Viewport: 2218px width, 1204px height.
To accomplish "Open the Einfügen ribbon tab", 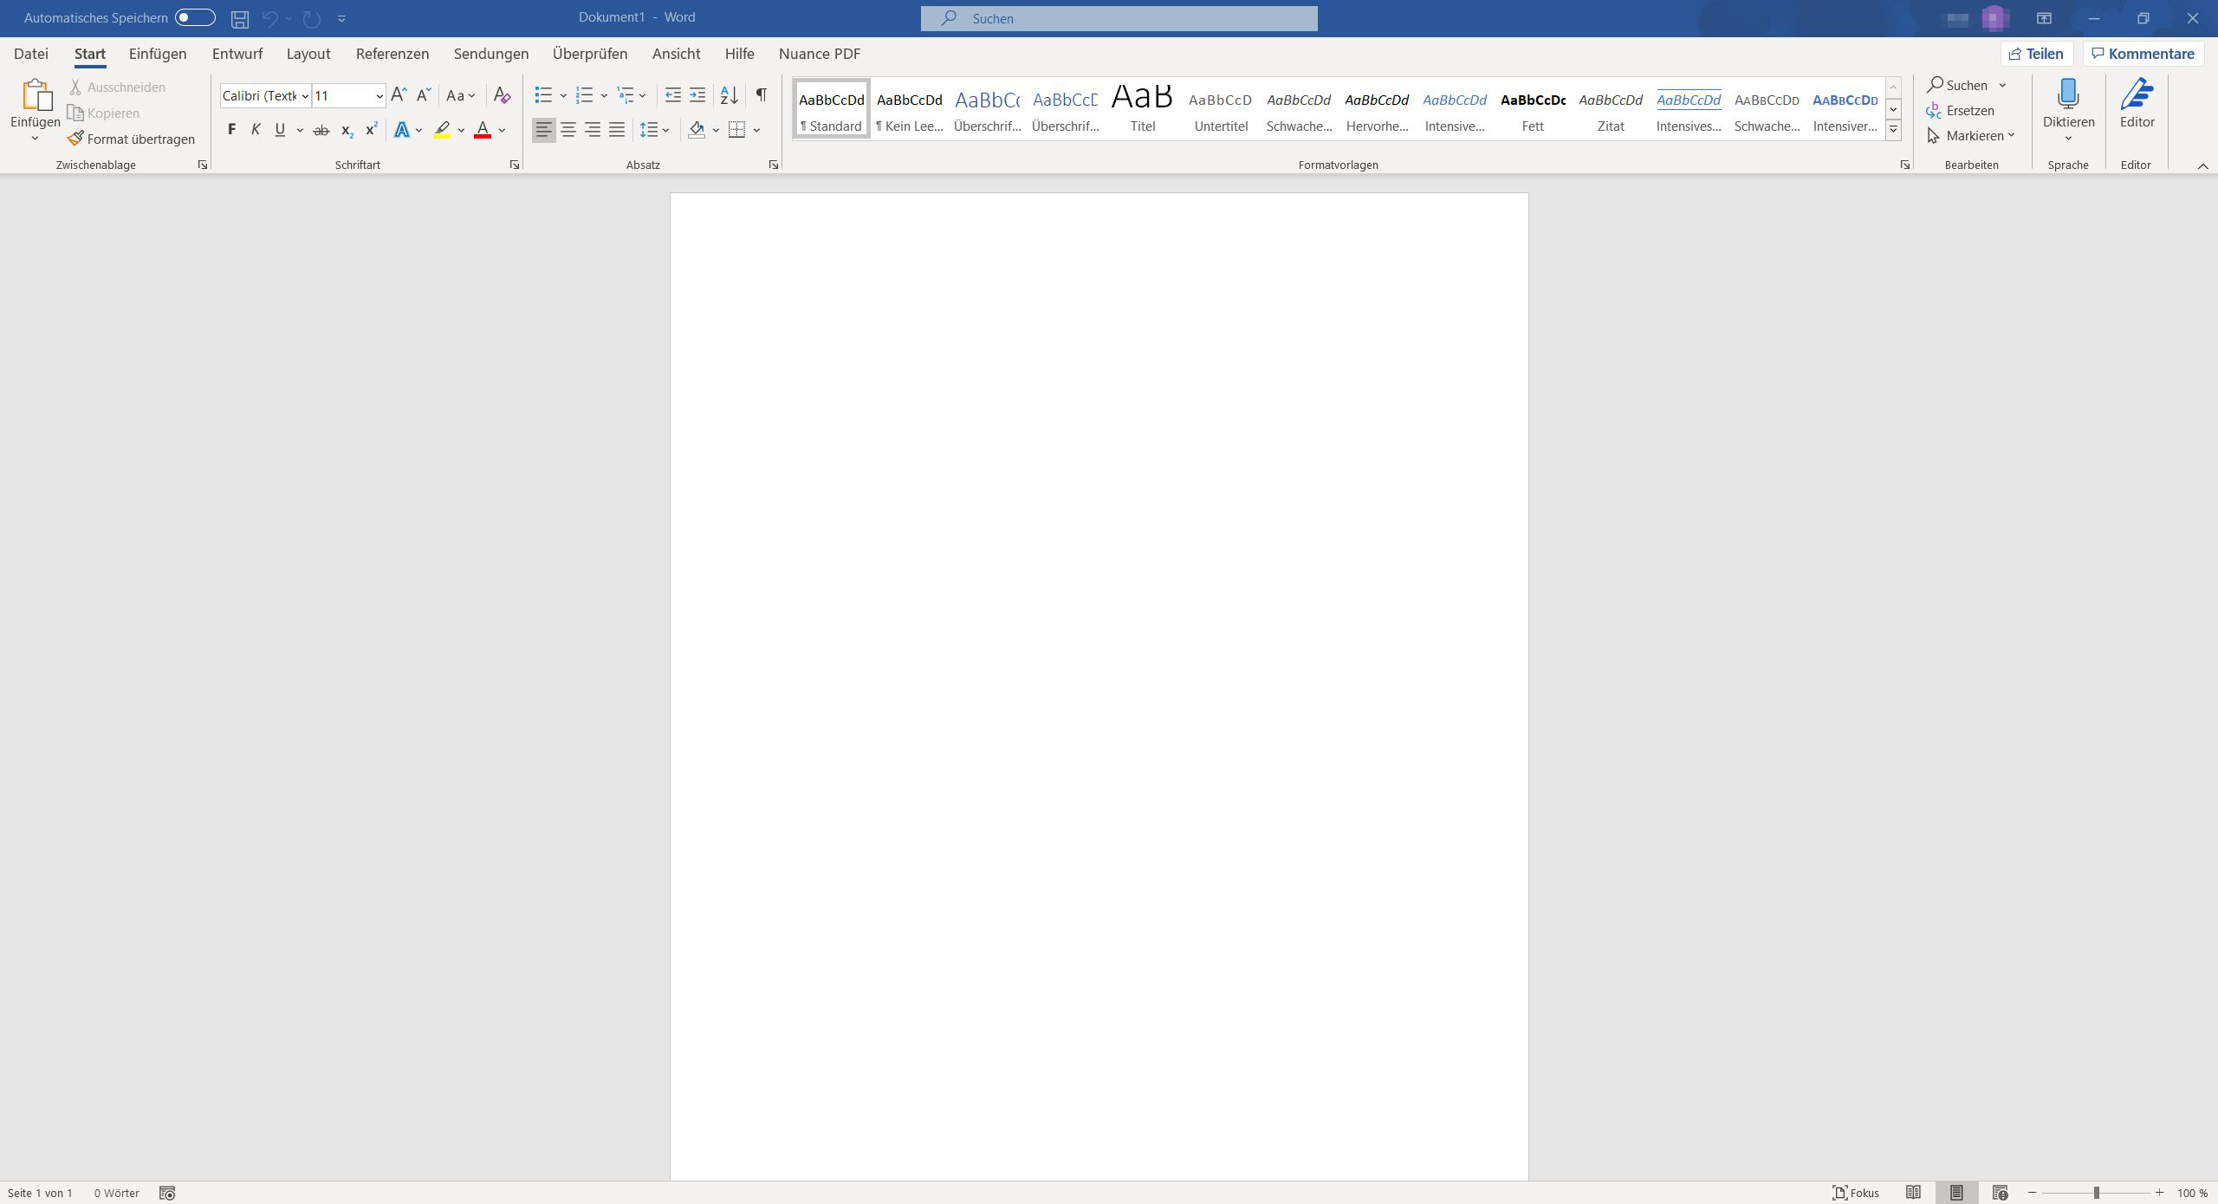I will point(158,54).
